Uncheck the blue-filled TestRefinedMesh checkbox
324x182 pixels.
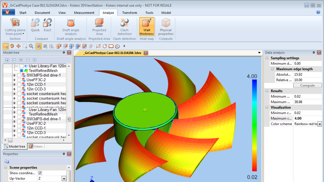pos(22,71)
